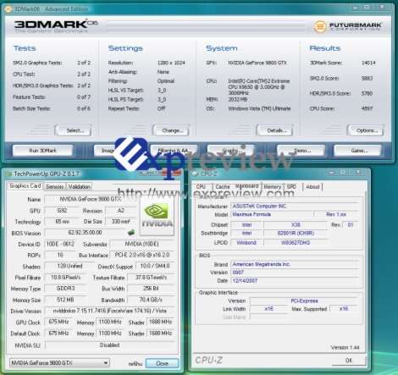The width and height of the screenshot is (398, 375).
Task: Click the Options... button under Results
Action: (x=366, y=130)
